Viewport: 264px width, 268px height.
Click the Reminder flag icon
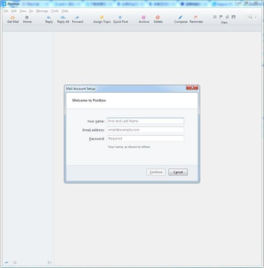(196, 17)
